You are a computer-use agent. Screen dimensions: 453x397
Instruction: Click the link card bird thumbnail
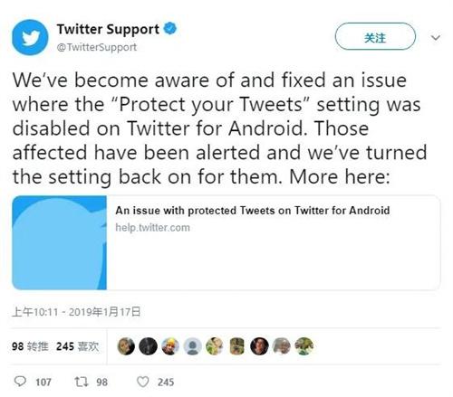(59, 242)
